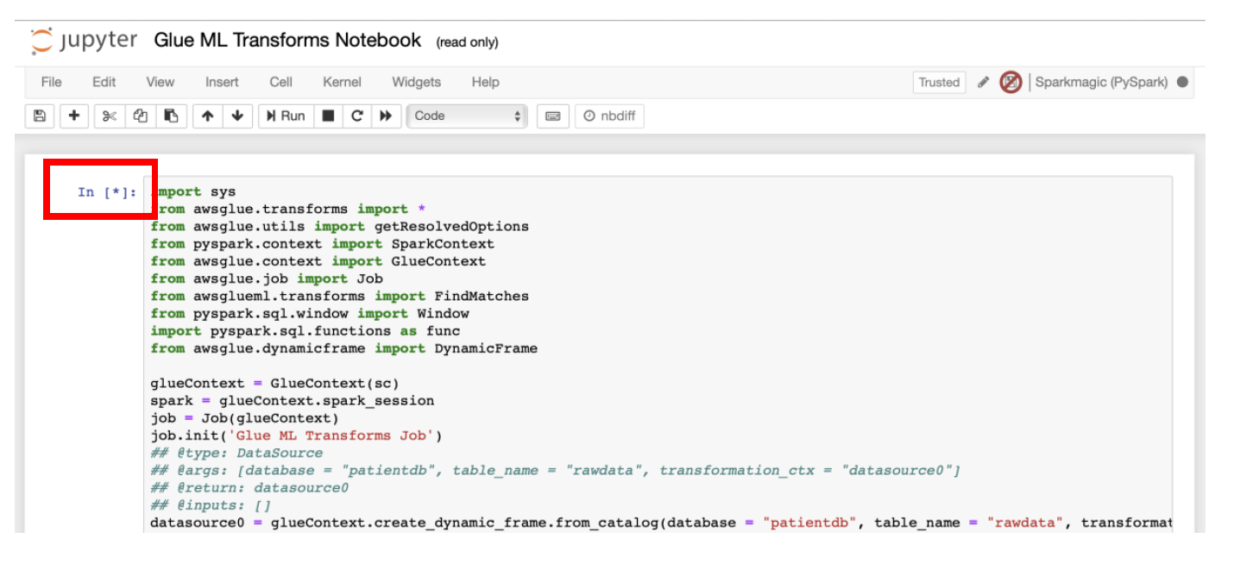The width and height of the screenshot is (1234, 576).
Task: Click the line 'spark = glueContext.spark_session'
Action: [293, 400]
